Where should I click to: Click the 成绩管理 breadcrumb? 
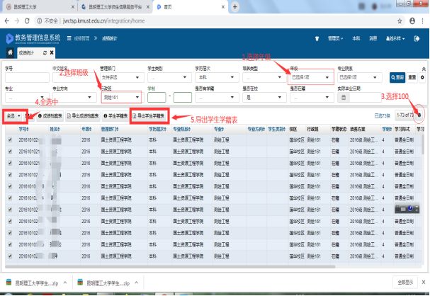tap(81, 39)
